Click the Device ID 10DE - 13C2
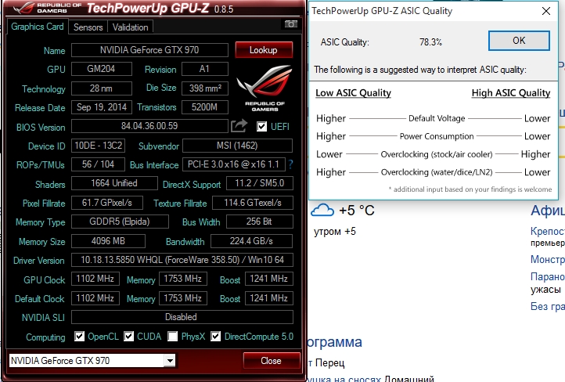Image resolution: width=565 pixels, height=382 pixels. [x=98, y=146]
